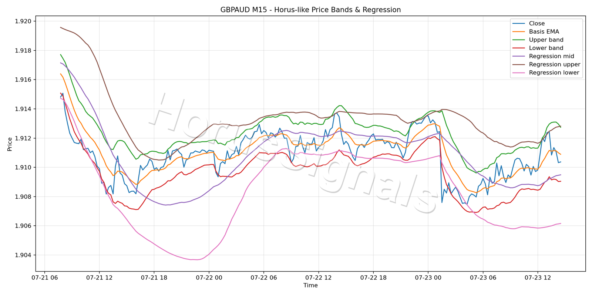Select the 'Upper band' legend entry
Viewport: 592px width, 296px height.
coord(538,40)
